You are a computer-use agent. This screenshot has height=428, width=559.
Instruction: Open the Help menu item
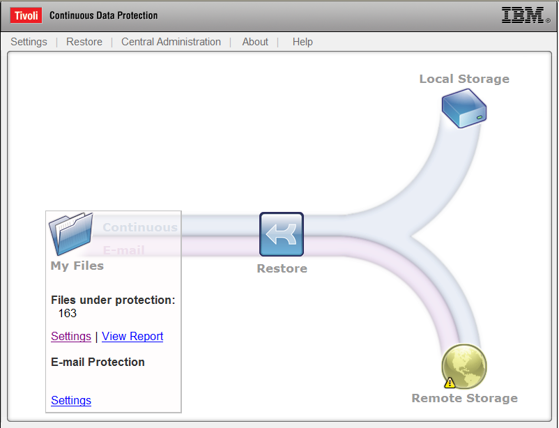[x=303, y=42]
